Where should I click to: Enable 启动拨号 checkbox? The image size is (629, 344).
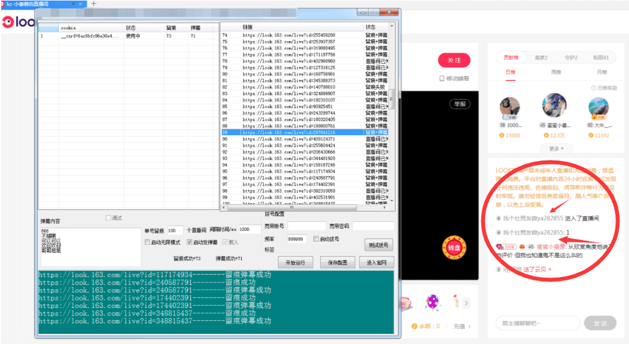pos(316,239)
